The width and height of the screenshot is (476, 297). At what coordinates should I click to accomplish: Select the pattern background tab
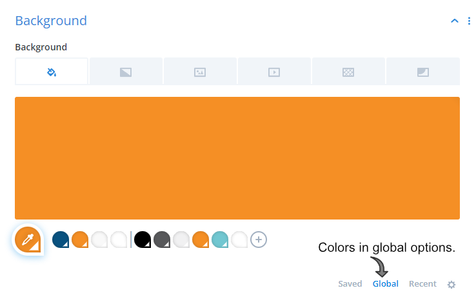coord(348,72)
